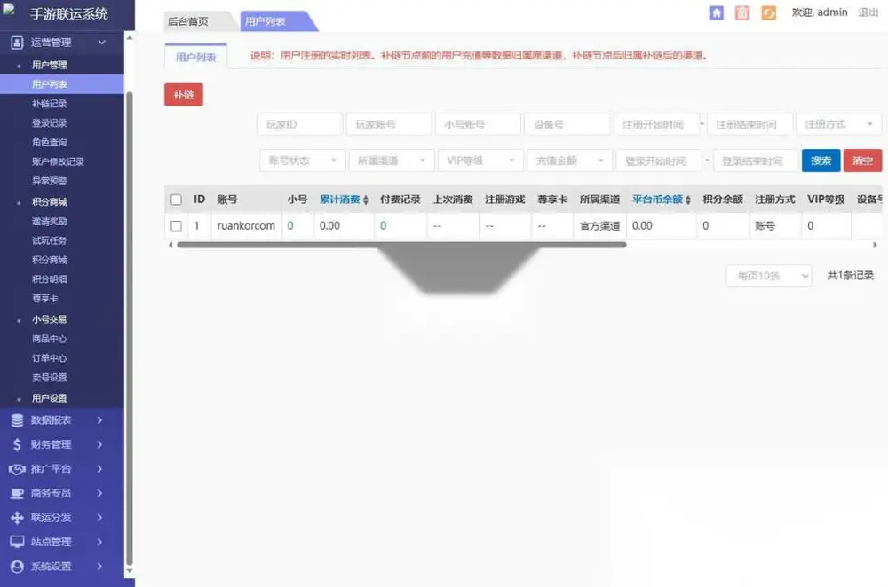Open the 所属渠道 filter dropdown
The image size is (888, 587).
(392, 160)
